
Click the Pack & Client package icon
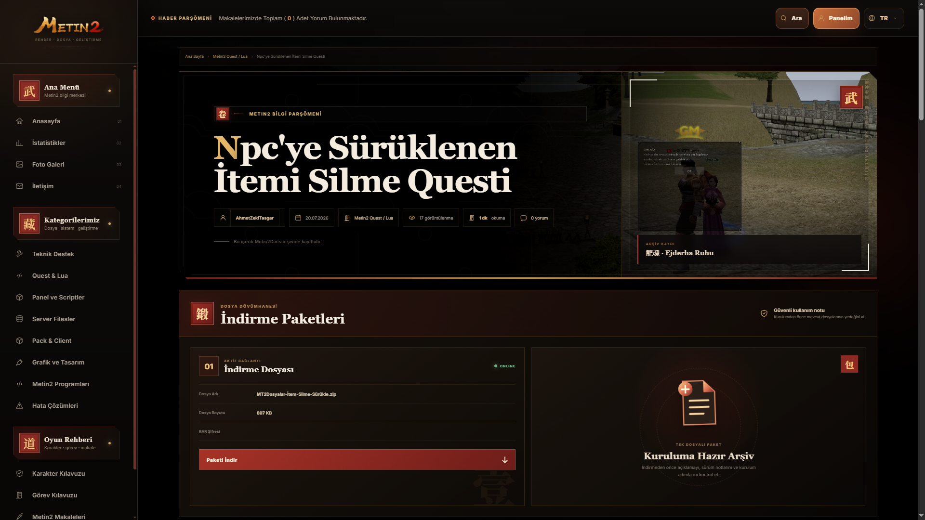point(19,341)
